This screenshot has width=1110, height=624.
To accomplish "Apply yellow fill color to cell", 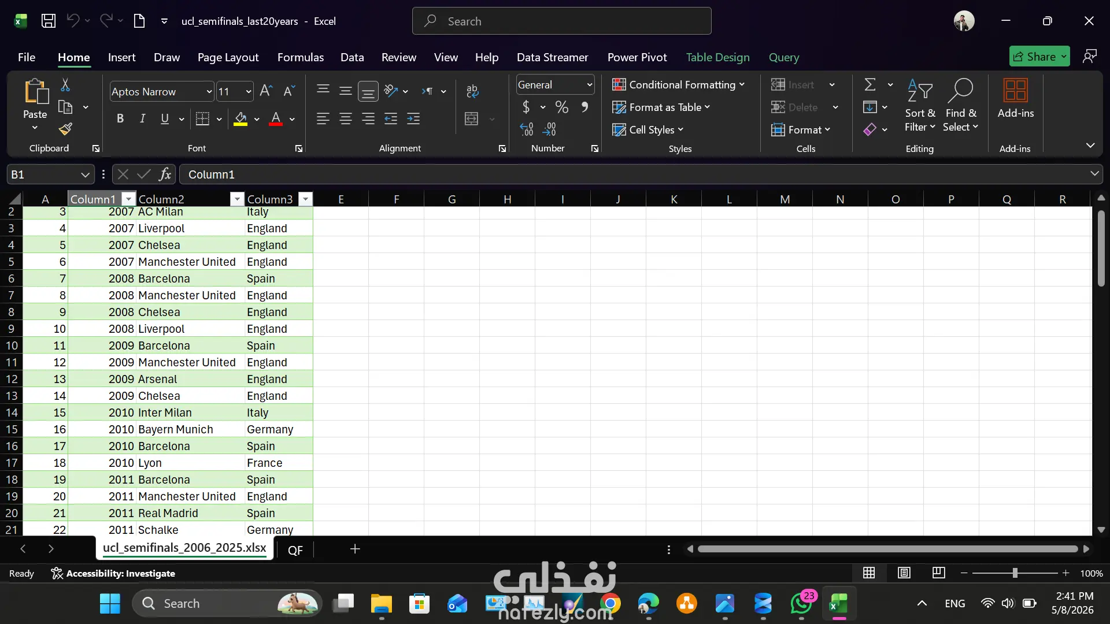I will point(240,118).
